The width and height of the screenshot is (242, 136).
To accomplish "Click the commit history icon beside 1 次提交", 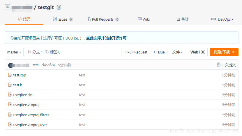I will [219, 65].
